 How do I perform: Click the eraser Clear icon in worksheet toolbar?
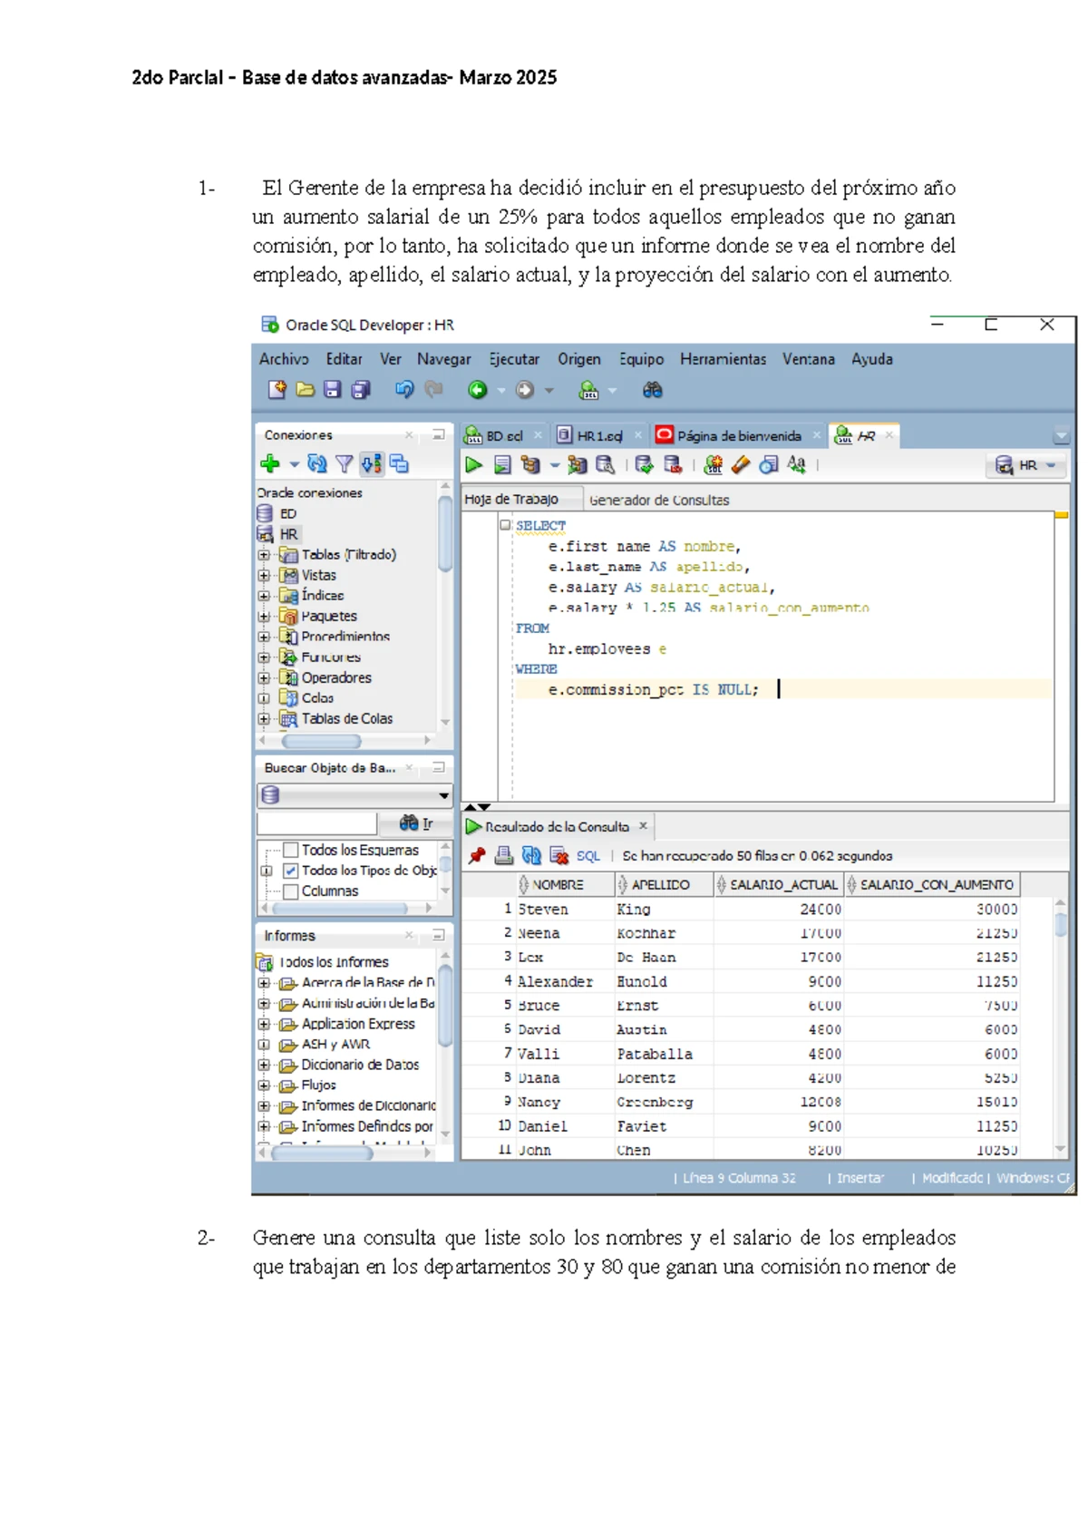click(741, 465)
